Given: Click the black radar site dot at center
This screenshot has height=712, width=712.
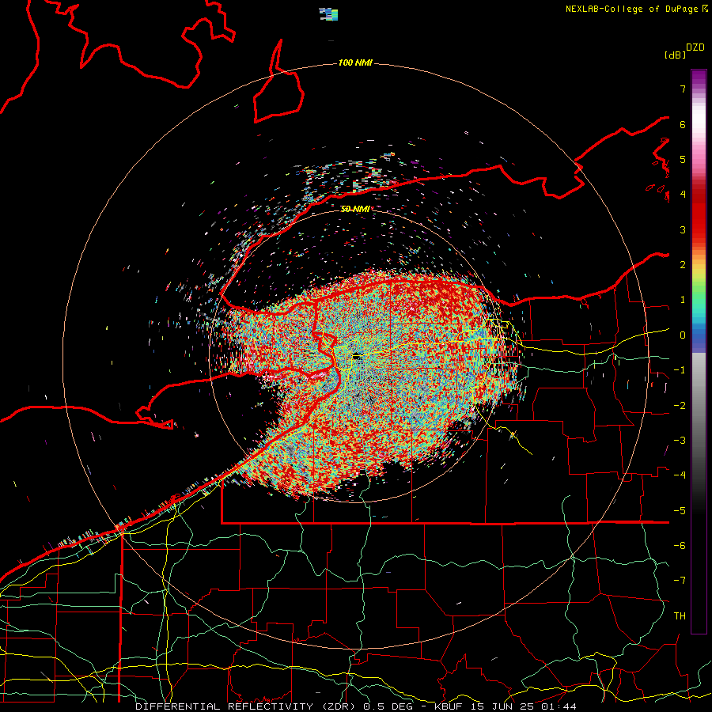Looking at the screenshot, I should [357, 357].
